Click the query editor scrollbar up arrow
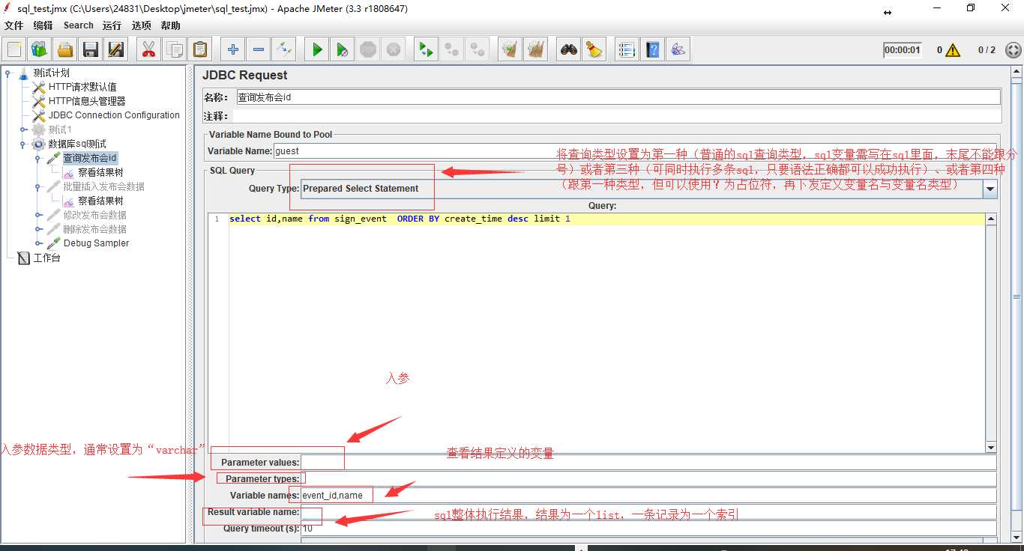 tap(991, 219)
